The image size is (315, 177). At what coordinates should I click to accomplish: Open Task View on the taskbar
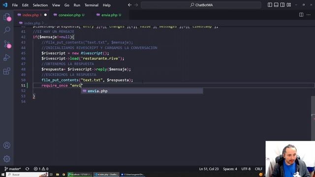click(x=51, y=175)
